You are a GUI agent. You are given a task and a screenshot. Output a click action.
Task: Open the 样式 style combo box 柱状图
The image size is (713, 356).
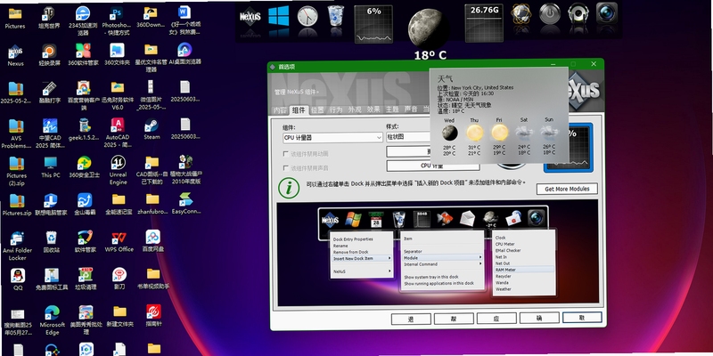tap(408, 137)
